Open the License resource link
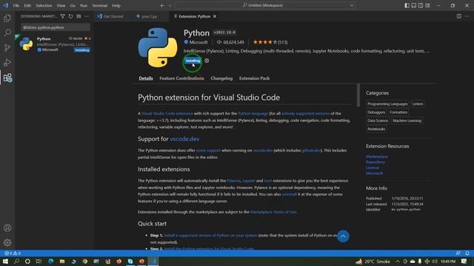This screenshot has width=474, height=266. [x=373, y=168]
